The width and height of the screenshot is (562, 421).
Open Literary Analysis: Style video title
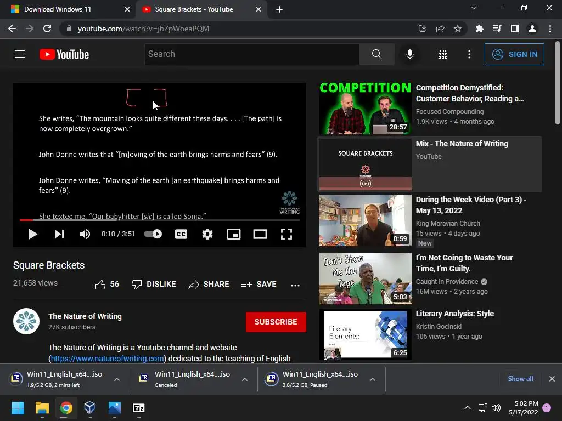[454, 314]
